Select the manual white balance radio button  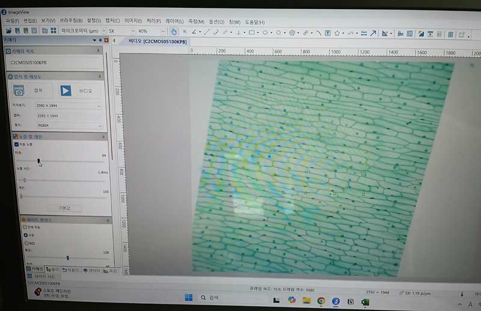25,235
